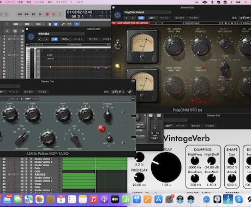251x207 pixels.
Task: Open the Mix menu in menu bar
Action: coord(39,2)
